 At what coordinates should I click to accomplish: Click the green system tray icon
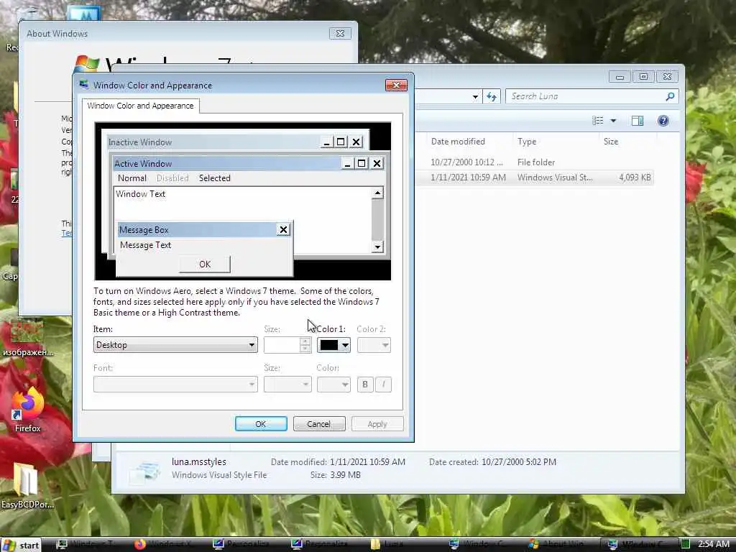(x=685, y=545)
